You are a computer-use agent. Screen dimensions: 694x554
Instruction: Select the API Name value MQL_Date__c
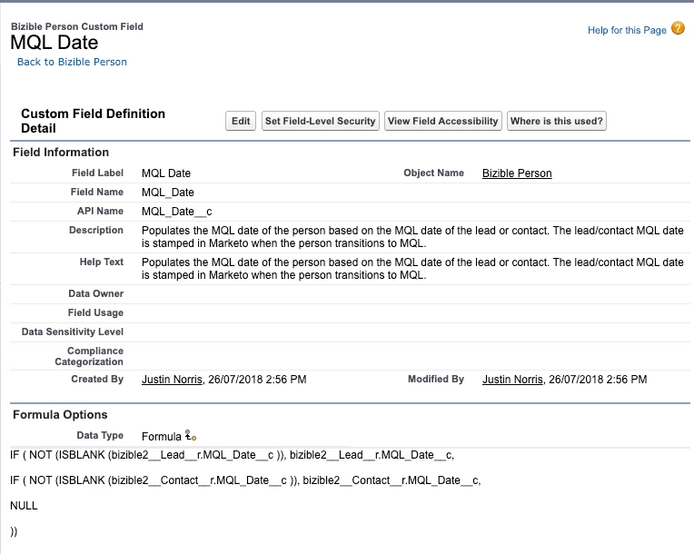176,212
